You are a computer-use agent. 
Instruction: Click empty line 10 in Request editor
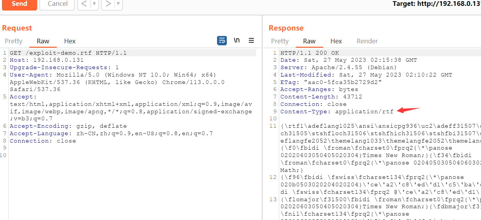pyautogui.click(x=133, y=156)
